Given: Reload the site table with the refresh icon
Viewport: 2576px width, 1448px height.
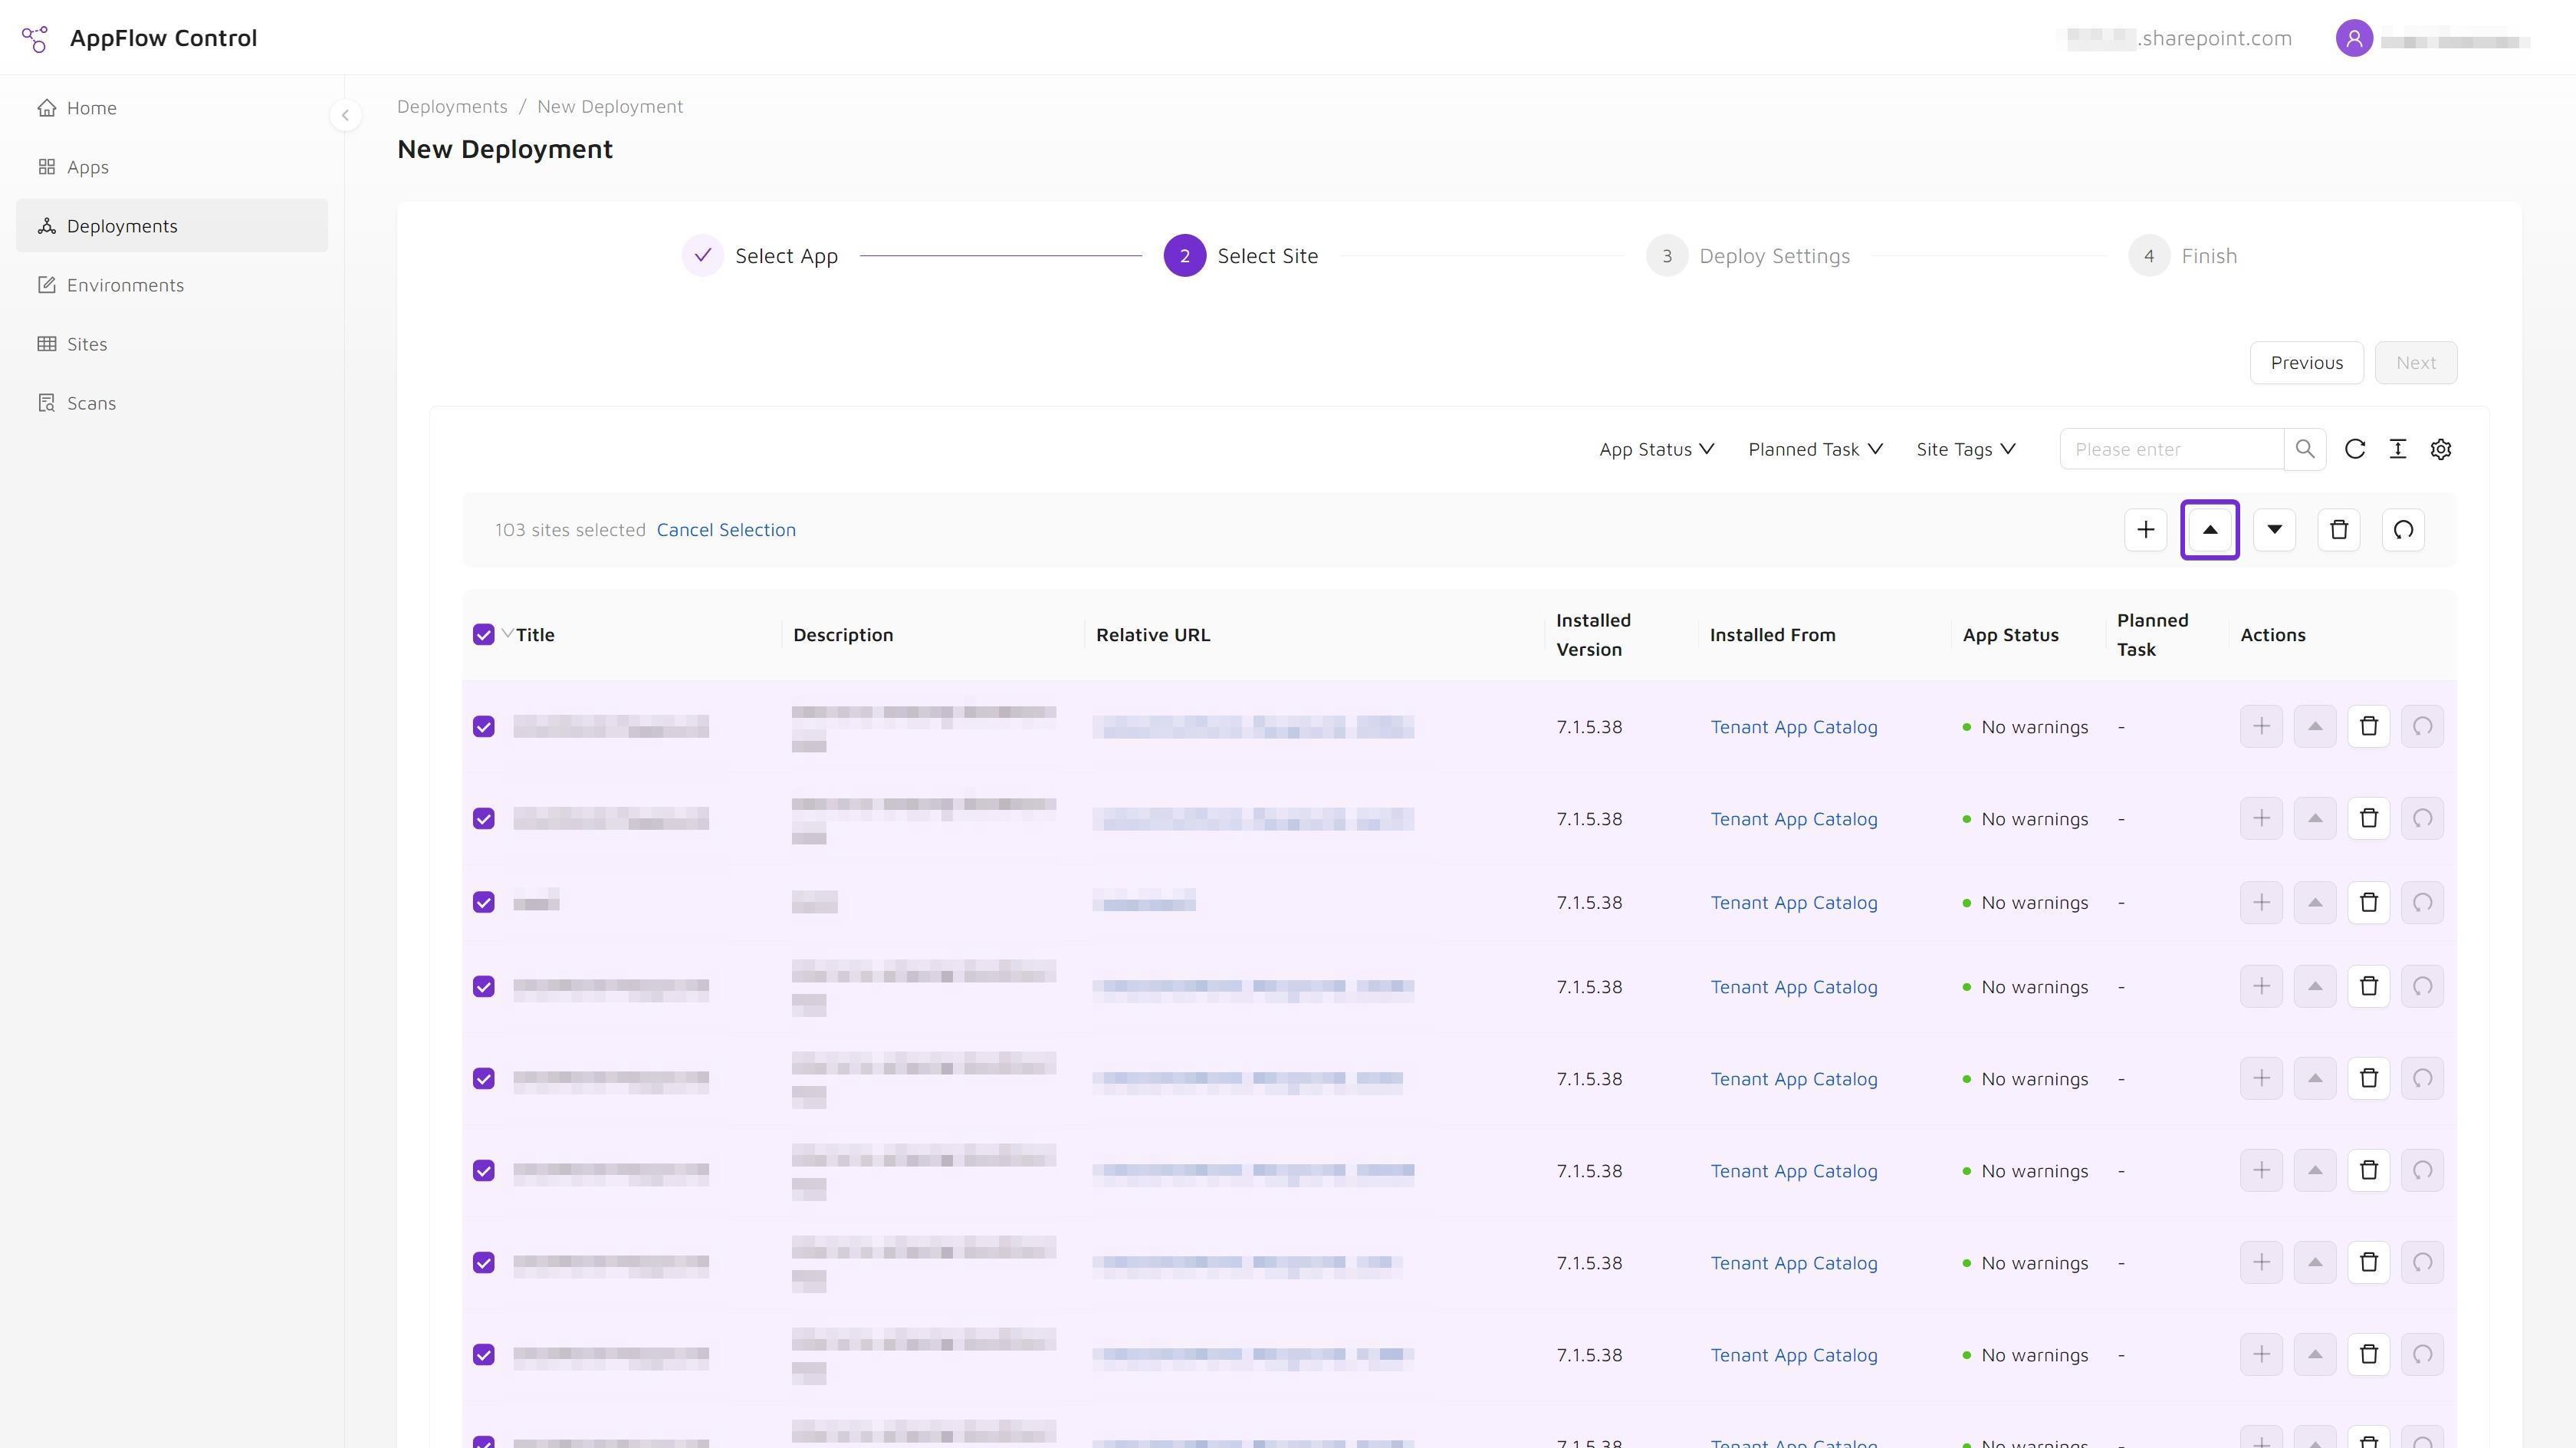Looking at the screenshot, I should pos(2355,449).
